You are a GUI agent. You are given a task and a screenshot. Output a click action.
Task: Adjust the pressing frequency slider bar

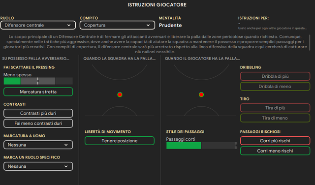coord(38,81)
